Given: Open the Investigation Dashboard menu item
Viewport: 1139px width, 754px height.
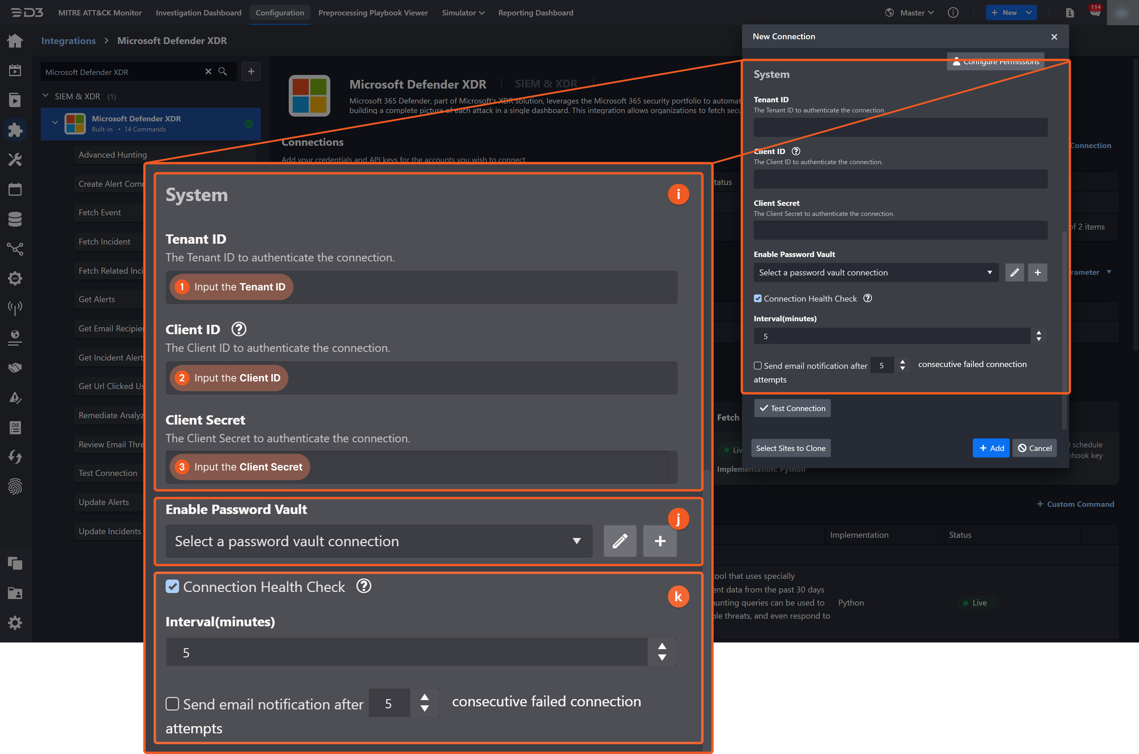Looking at the screenshot, I should click(x=198, y=12).
